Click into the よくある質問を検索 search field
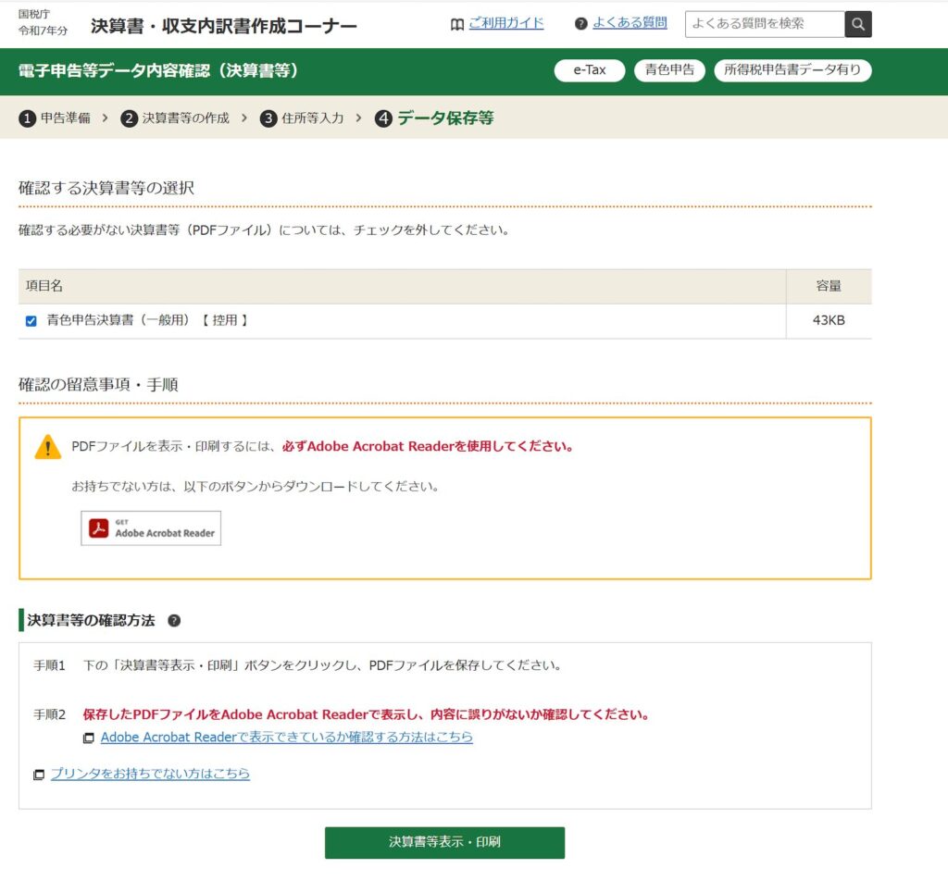The image size is (948, 893). pyautogui.click(x=765, y=24)
